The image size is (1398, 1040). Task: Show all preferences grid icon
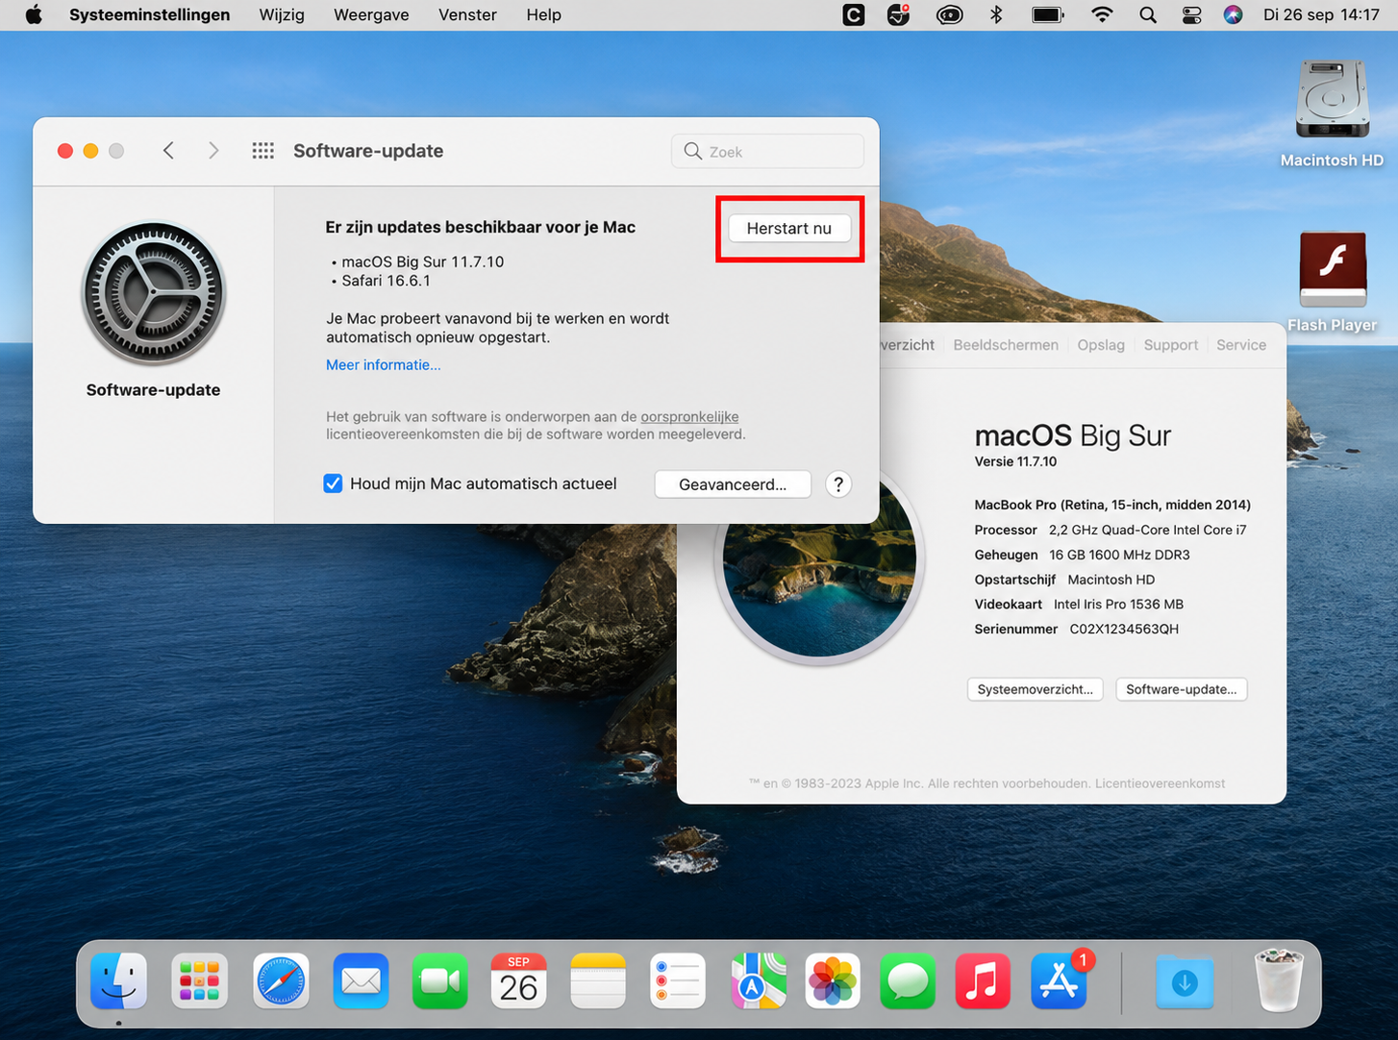[x=262, y=151]
